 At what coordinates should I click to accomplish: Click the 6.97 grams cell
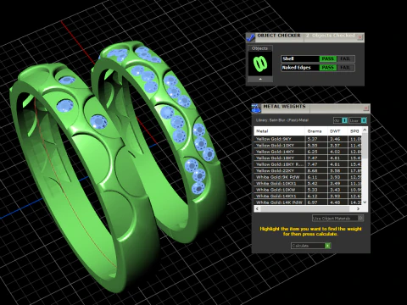pyautogui.click(x=316, y=202)
